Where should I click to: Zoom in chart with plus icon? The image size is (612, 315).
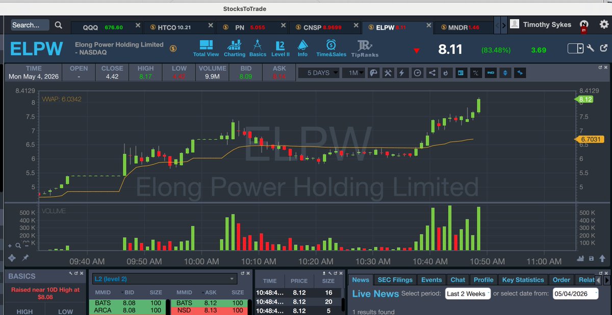pos(10,245)
